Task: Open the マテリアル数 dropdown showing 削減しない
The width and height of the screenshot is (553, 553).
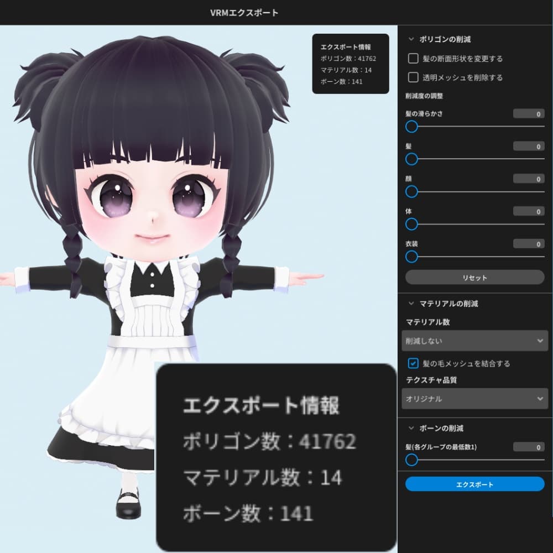Action: click(x=474, y=342)
